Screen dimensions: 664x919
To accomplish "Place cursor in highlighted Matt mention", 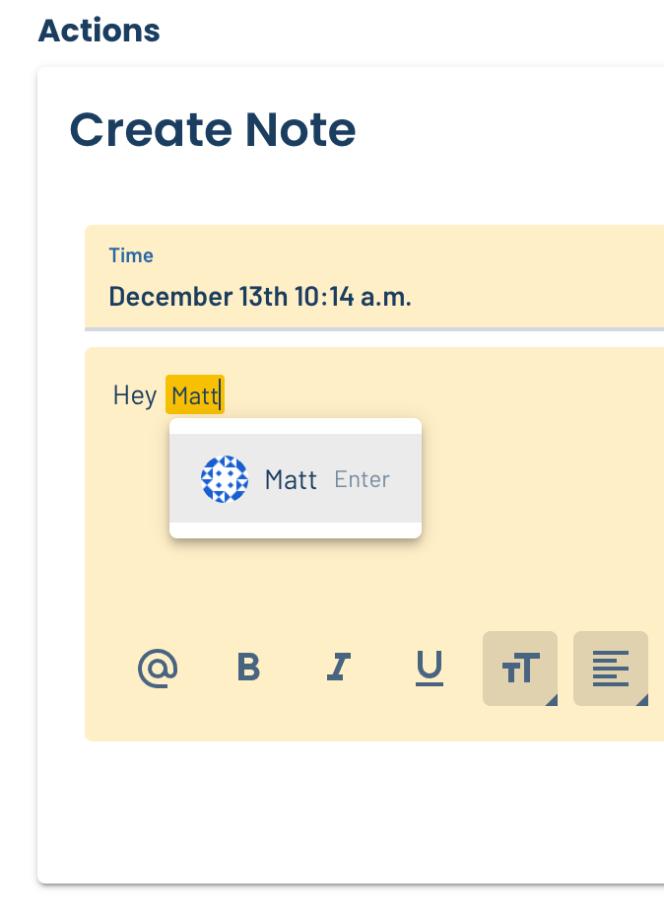I will coord(195,395).
